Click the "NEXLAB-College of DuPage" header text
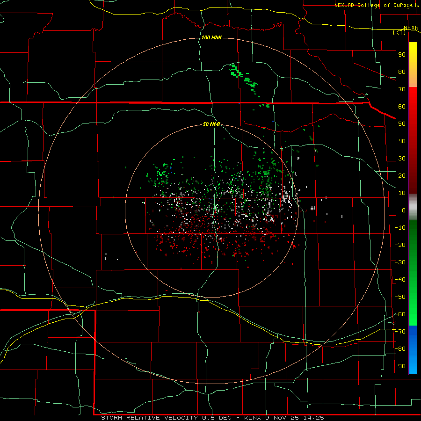 (373, 5)
